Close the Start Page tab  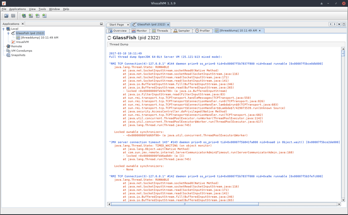point(128,24)
